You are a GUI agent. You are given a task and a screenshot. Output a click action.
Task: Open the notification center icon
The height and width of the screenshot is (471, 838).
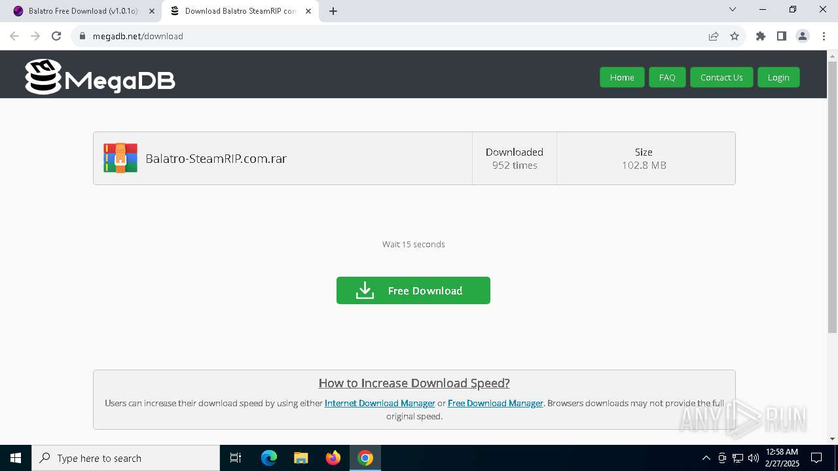tap(816, 458)
